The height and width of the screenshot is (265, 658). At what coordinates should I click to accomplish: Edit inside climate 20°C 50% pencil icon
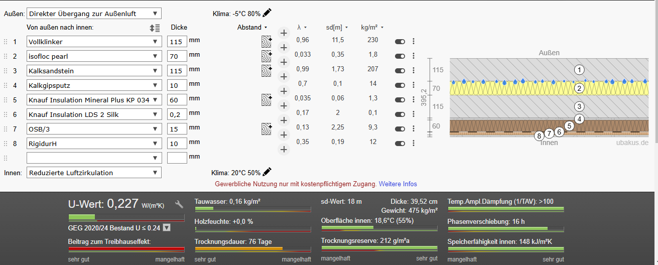[x=268, y=172]
